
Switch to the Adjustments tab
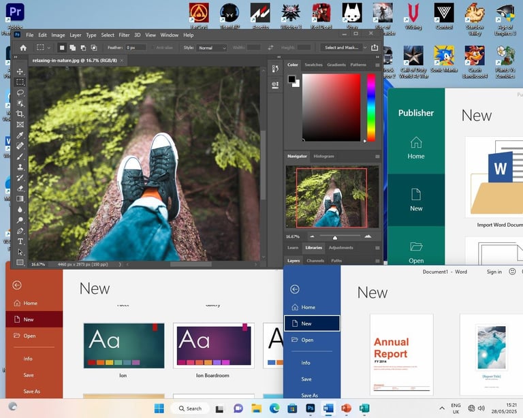340,248
